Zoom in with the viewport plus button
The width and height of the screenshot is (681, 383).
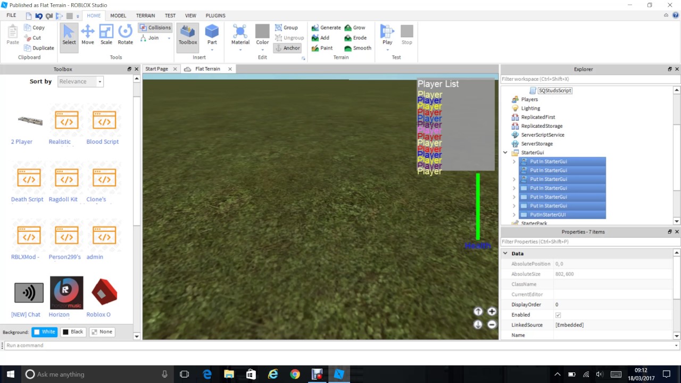(x=492, y=312)
